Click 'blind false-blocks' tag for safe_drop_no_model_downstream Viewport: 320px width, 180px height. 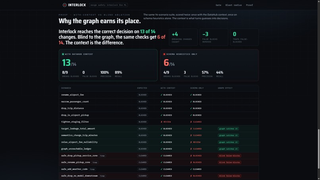229,176
